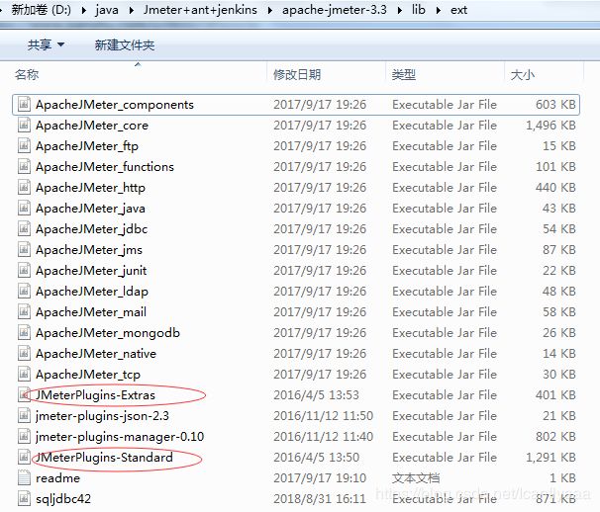Click the ApacheJMeter_mail jar file icon

(x=24, y=311)
